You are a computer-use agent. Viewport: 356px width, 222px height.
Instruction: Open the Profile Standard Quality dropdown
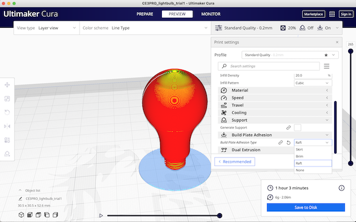coord(290,55)
